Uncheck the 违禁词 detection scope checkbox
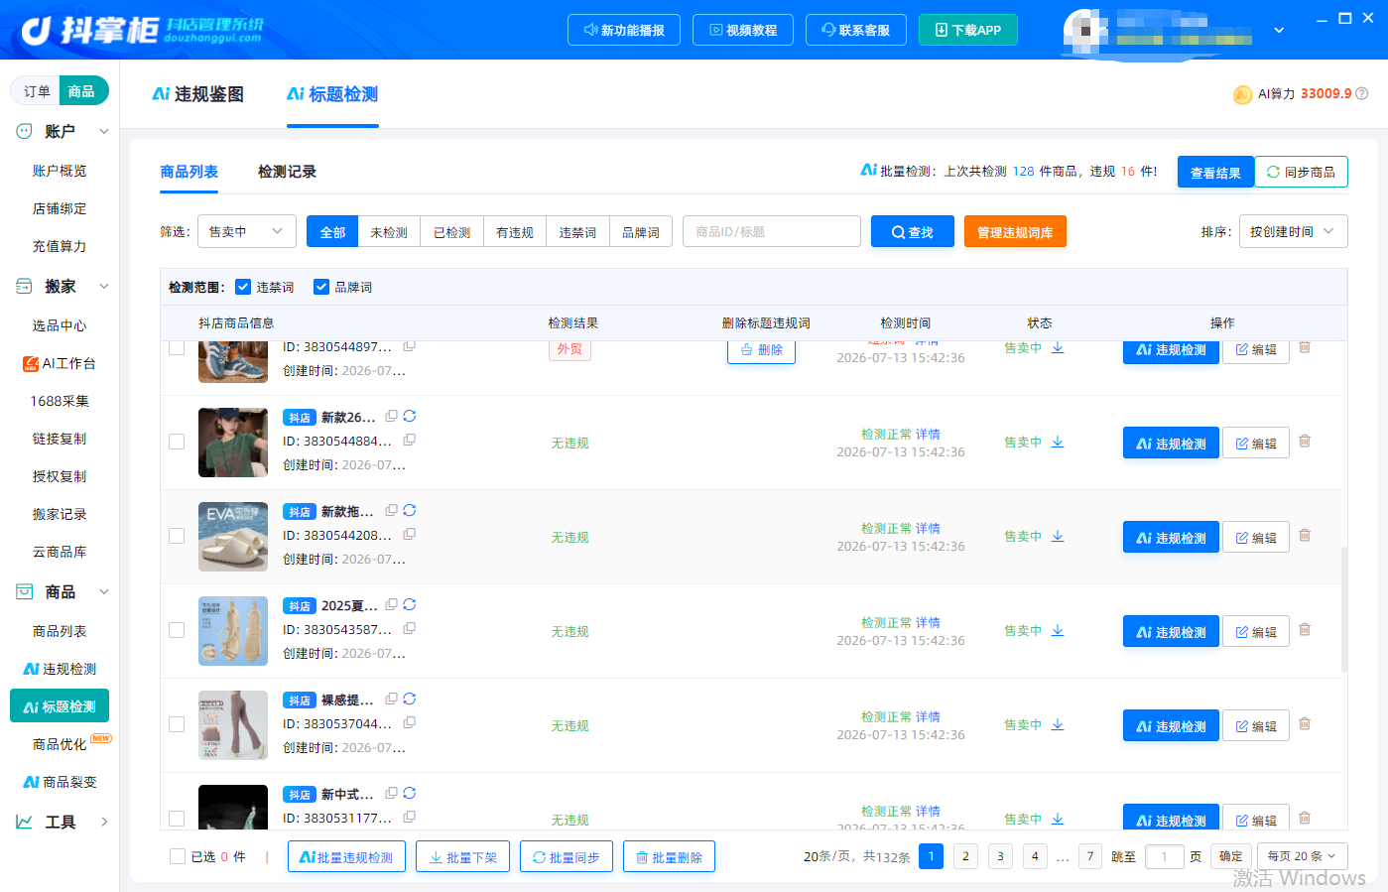This screenshot has width=1388, height=892. [x=243, y=287]
